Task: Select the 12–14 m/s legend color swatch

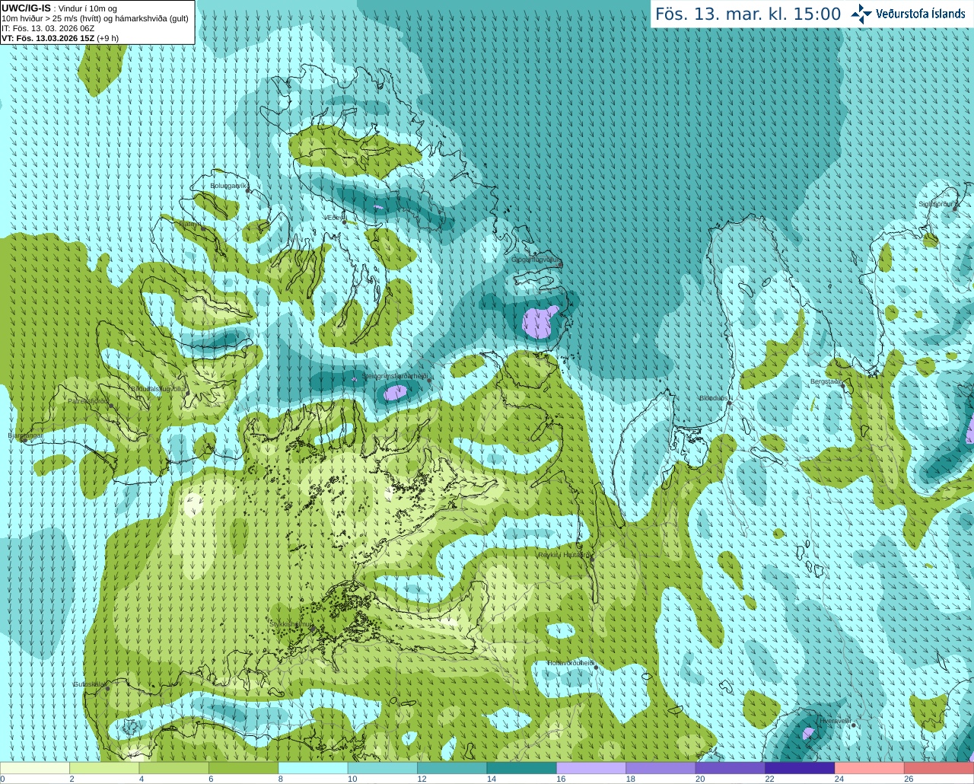Action: coord(452,768)
